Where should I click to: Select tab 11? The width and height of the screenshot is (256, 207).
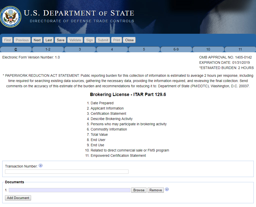[x=240, y=49]
